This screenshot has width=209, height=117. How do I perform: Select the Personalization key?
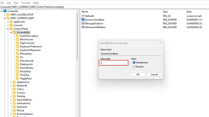25,114
